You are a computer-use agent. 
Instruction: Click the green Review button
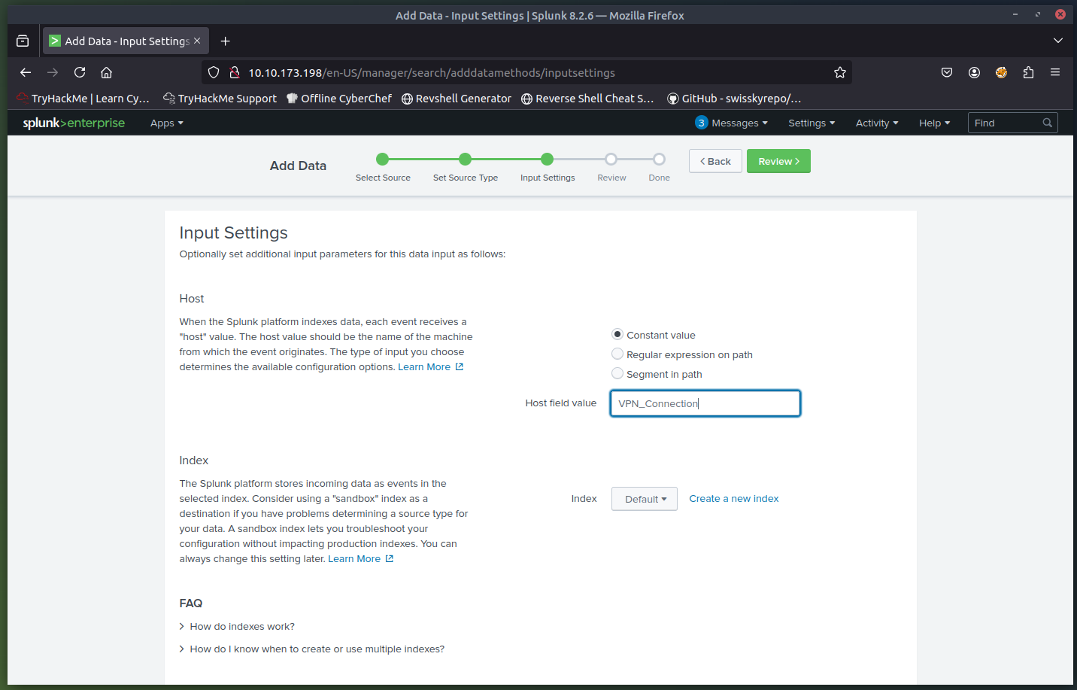click(778, 161)
